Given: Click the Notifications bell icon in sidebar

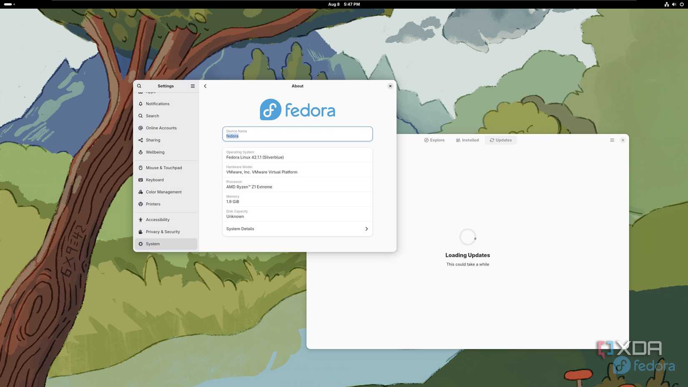Looking at the screenshot, I should (x=141, y=103).
